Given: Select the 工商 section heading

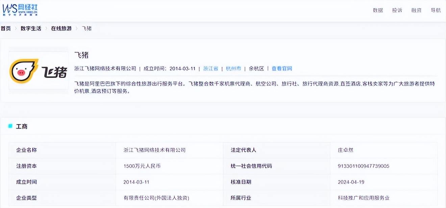Looking at the screenshot, I should click(22, 126).
